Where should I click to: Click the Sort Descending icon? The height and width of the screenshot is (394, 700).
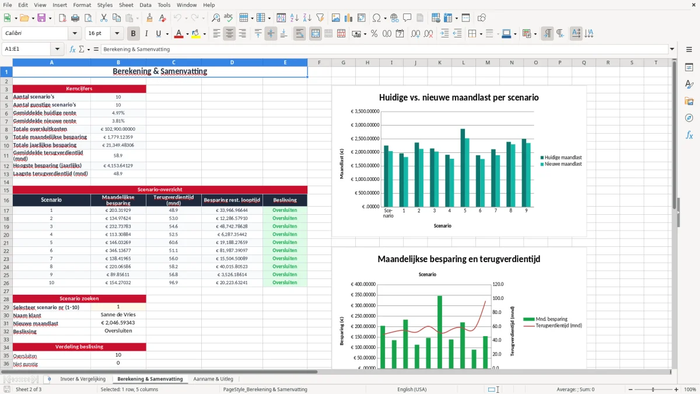[307, 18]
